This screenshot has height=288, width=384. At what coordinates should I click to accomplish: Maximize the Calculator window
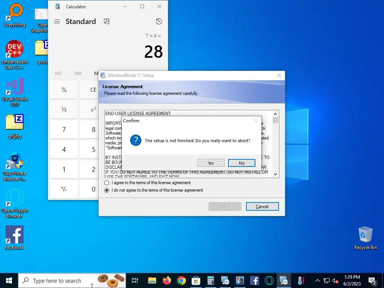[x=142, y=7]
